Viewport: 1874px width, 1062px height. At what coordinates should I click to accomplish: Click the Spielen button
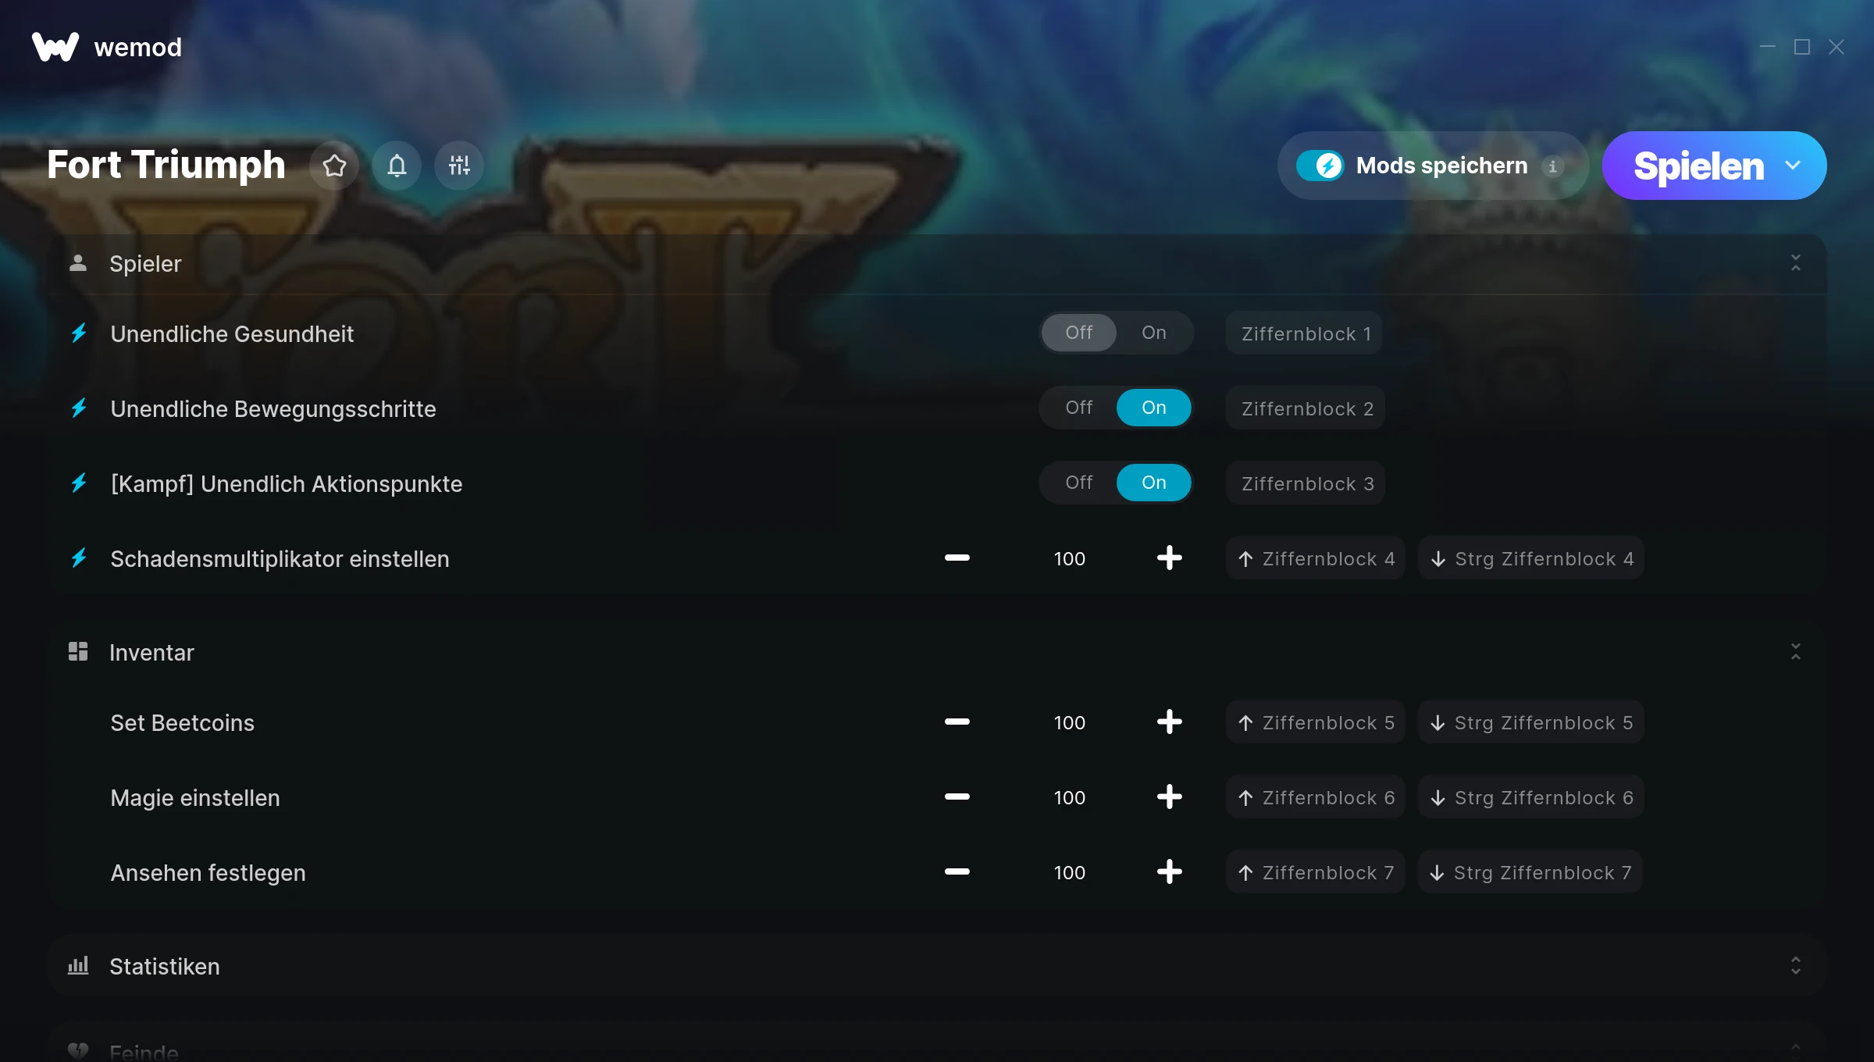click(x=1698, y=166)
